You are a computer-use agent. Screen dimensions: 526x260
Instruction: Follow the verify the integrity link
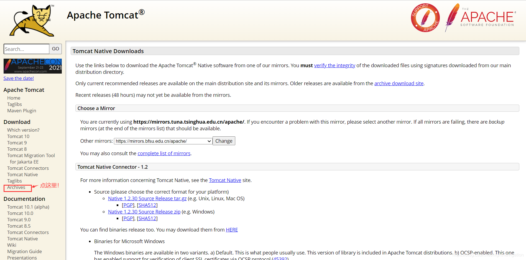pyautogui.click(x=335, y=66)
